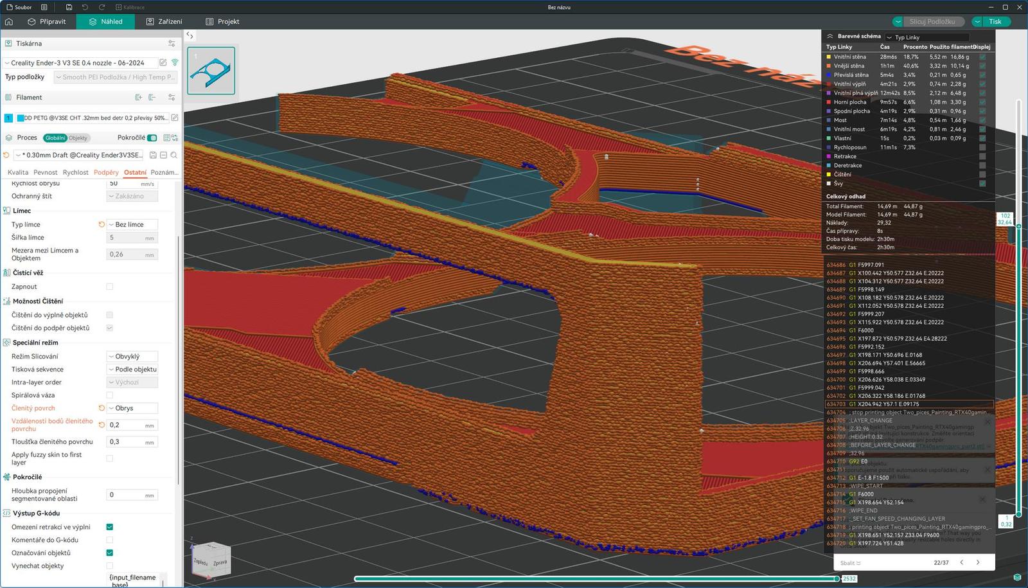1028x588 pixels.
Task: Uncheck Označování objektů checkbox
Action: pyautogui.click(x=109, y=553)
